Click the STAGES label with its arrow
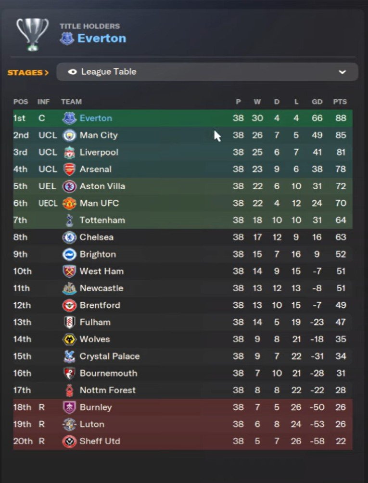 click(x=28, y=72)
